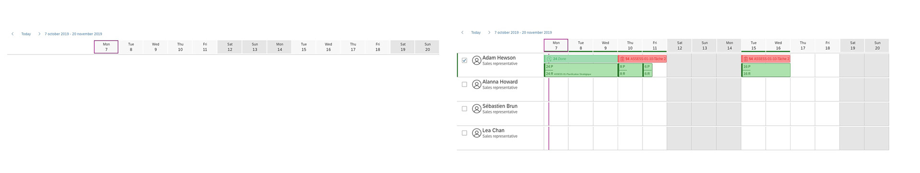This screenshot has width=920, height=173.
Task: Uncheck the Adam Hewson checkbox
Action: [x=464, y=60]
